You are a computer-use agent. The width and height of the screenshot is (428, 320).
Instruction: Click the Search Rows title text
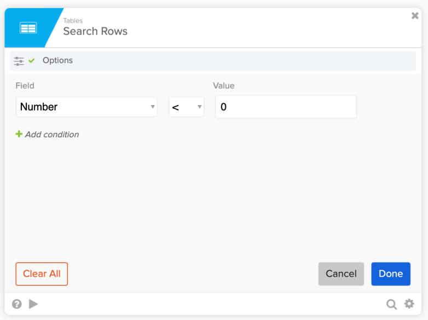(x=95, y=31)
